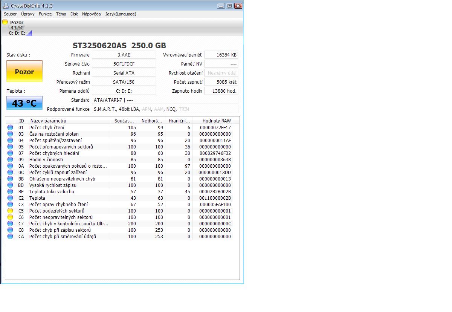Image resolution: width=452 pixels, height=312 pixels.
Task: Click status icon for Počet spuštění/zastavení
Action: point(10,141)
